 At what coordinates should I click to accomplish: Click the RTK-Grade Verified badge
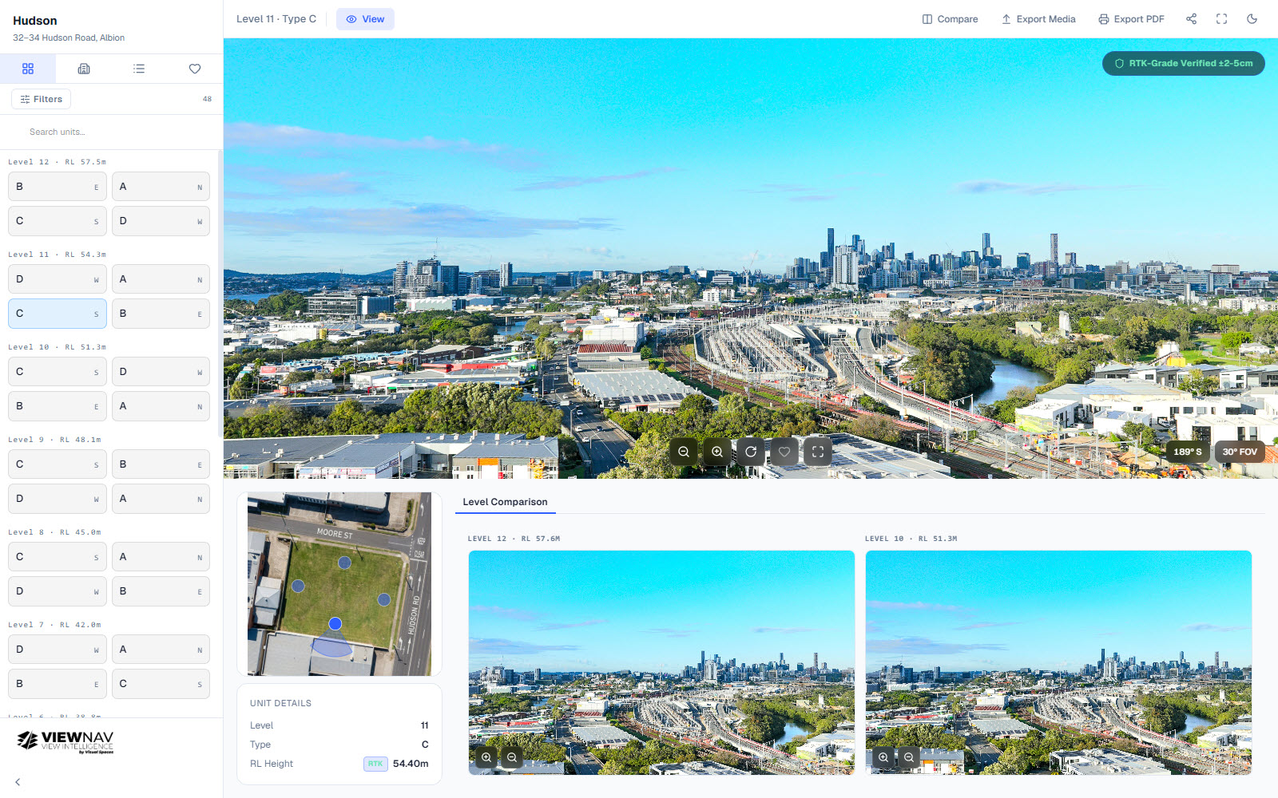(x=1184, y=63)
